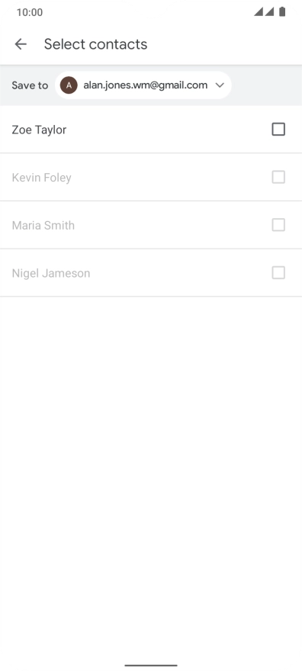
Task: Select the Zoe Taylor contact name
Action: click(39, 130)
